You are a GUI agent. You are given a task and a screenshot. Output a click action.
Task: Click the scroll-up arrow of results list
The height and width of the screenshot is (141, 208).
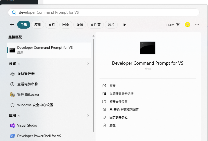94,36
